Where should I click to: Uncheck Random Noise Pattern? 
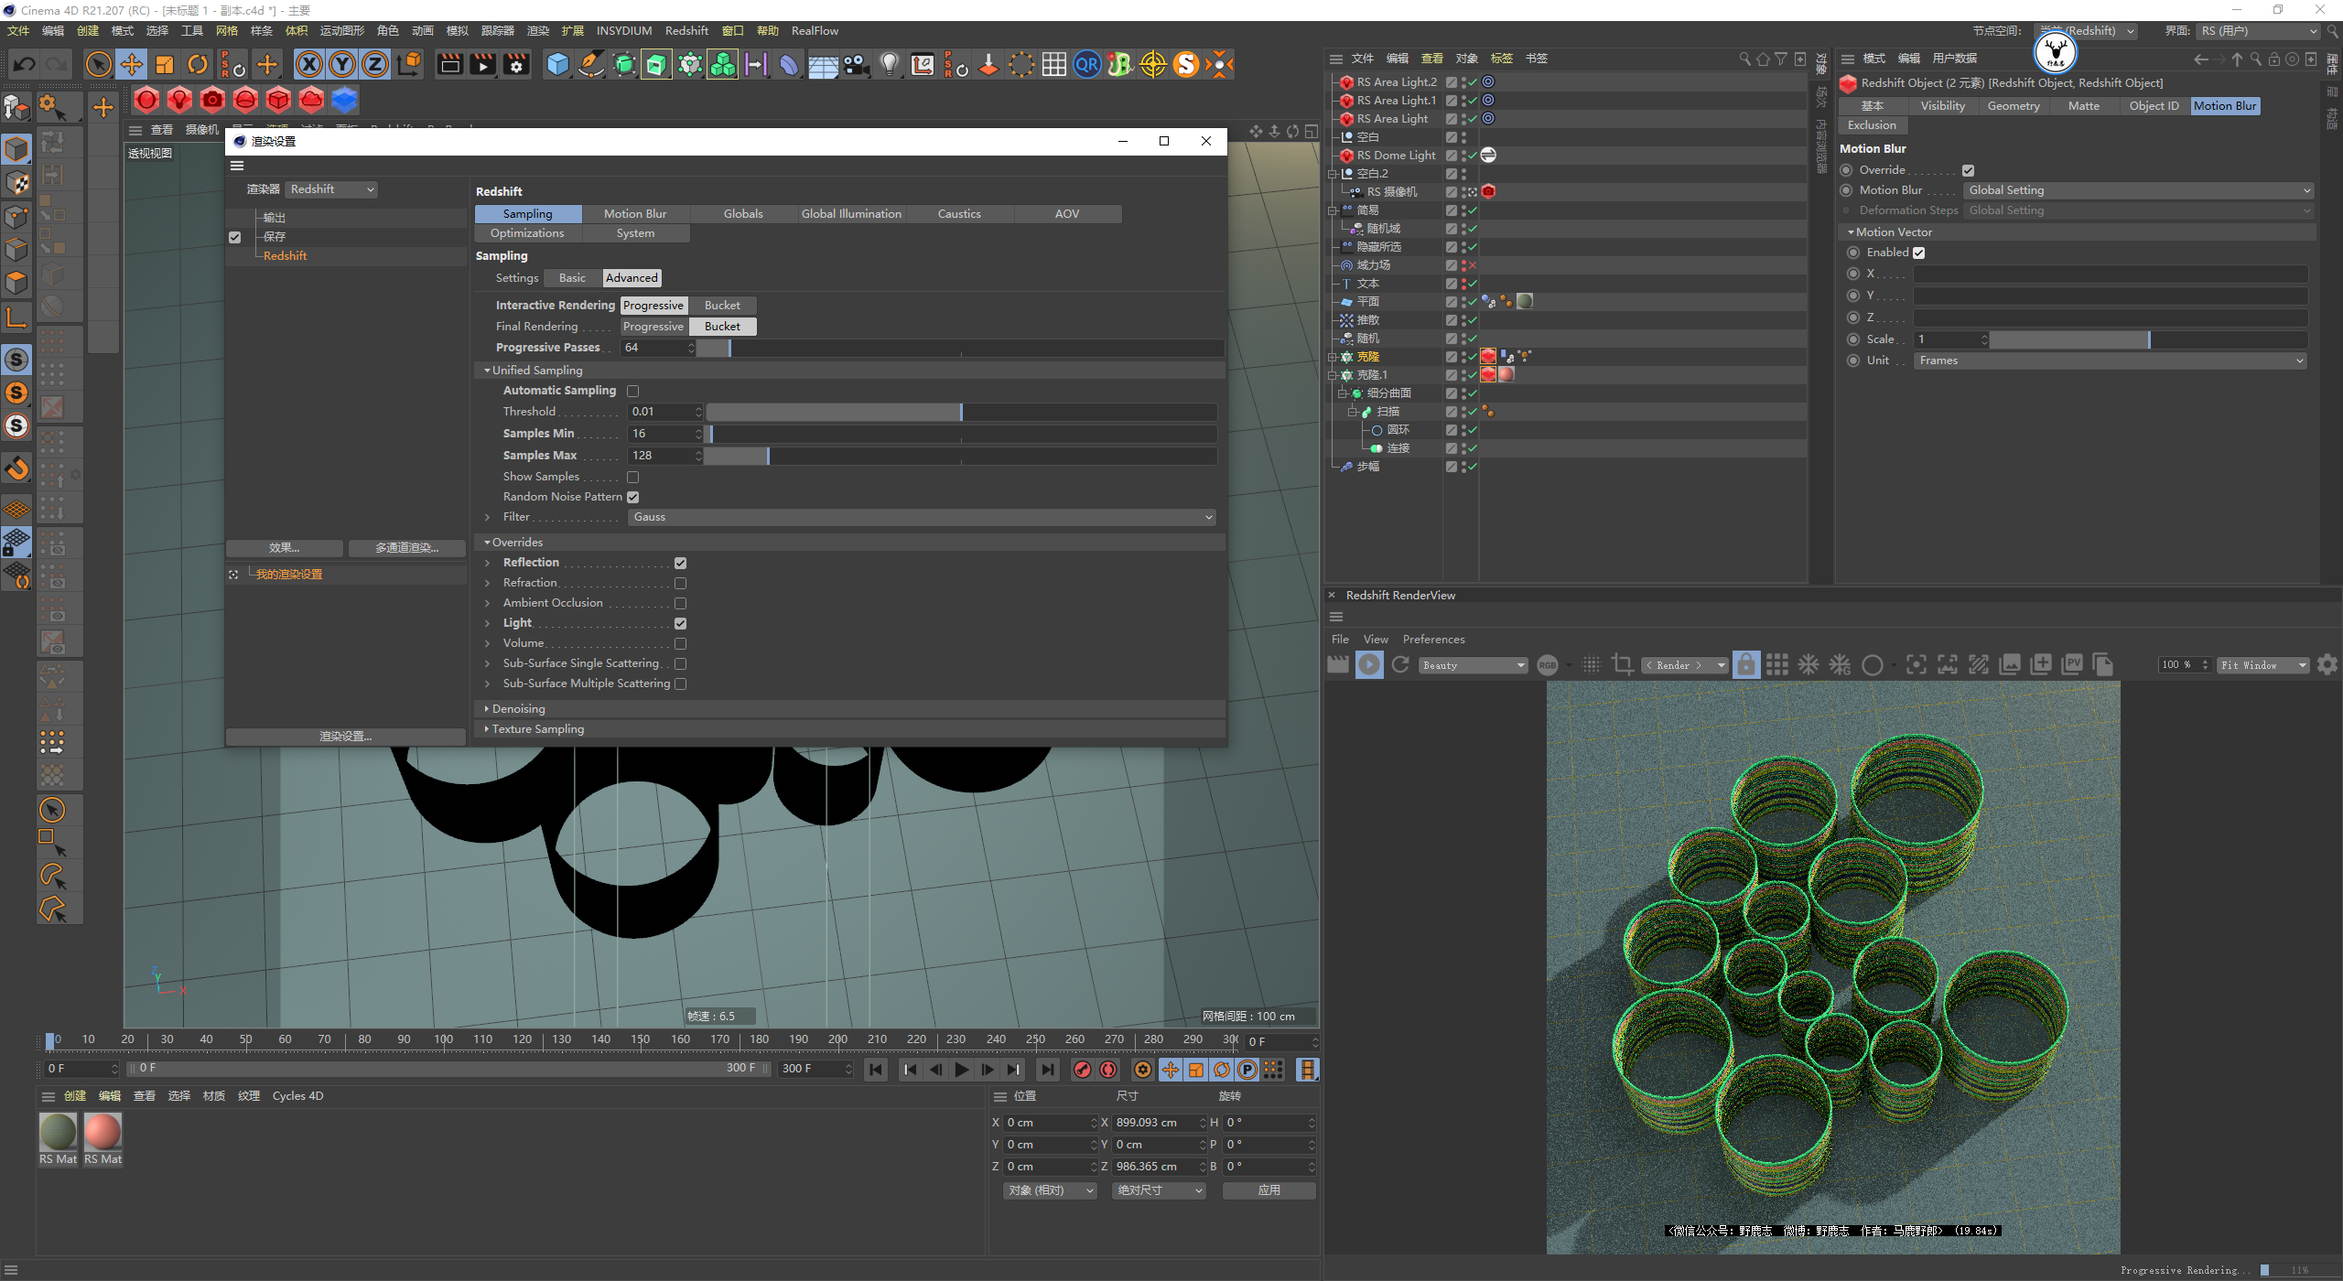632,497
